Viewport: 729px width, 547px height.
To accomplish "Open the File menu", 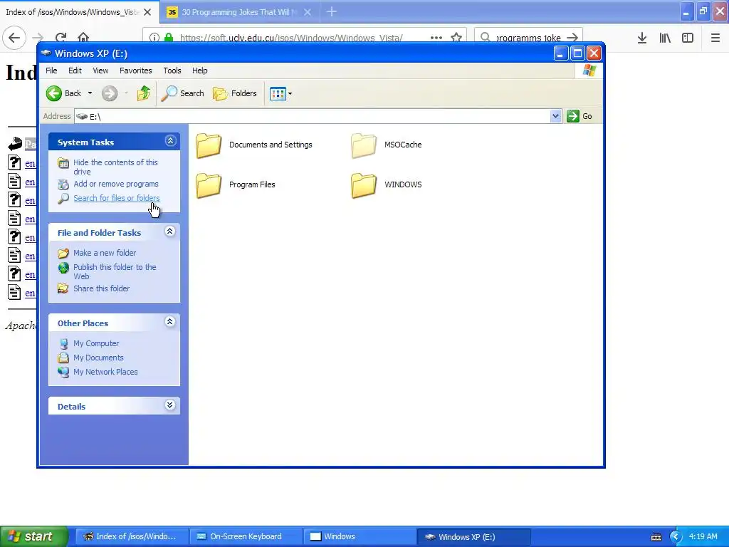I will coord(51,71).
